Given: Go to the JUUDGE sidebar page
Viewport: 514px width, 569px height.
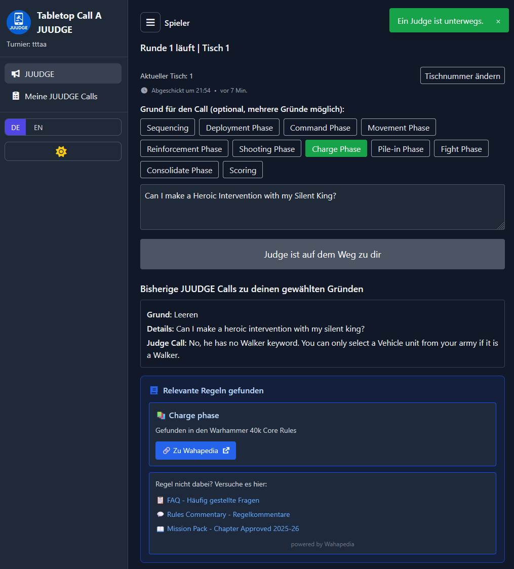Looking at the screenshot, I should pyautogui.click(x=39, y=74).
